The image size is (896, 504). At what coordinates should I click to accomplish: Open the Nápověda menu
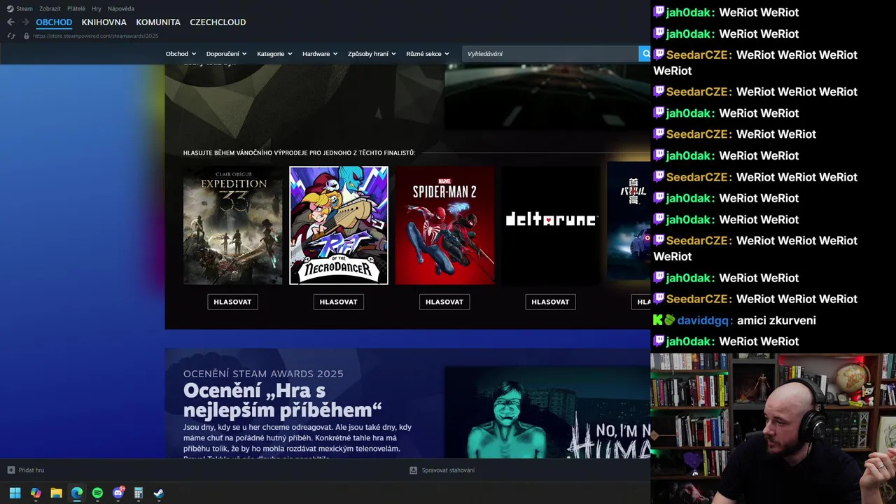(121, 9)
